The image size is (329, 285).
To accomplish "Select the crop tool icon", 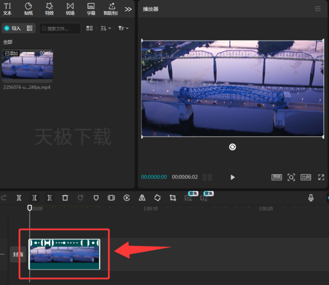I will 173,198.
